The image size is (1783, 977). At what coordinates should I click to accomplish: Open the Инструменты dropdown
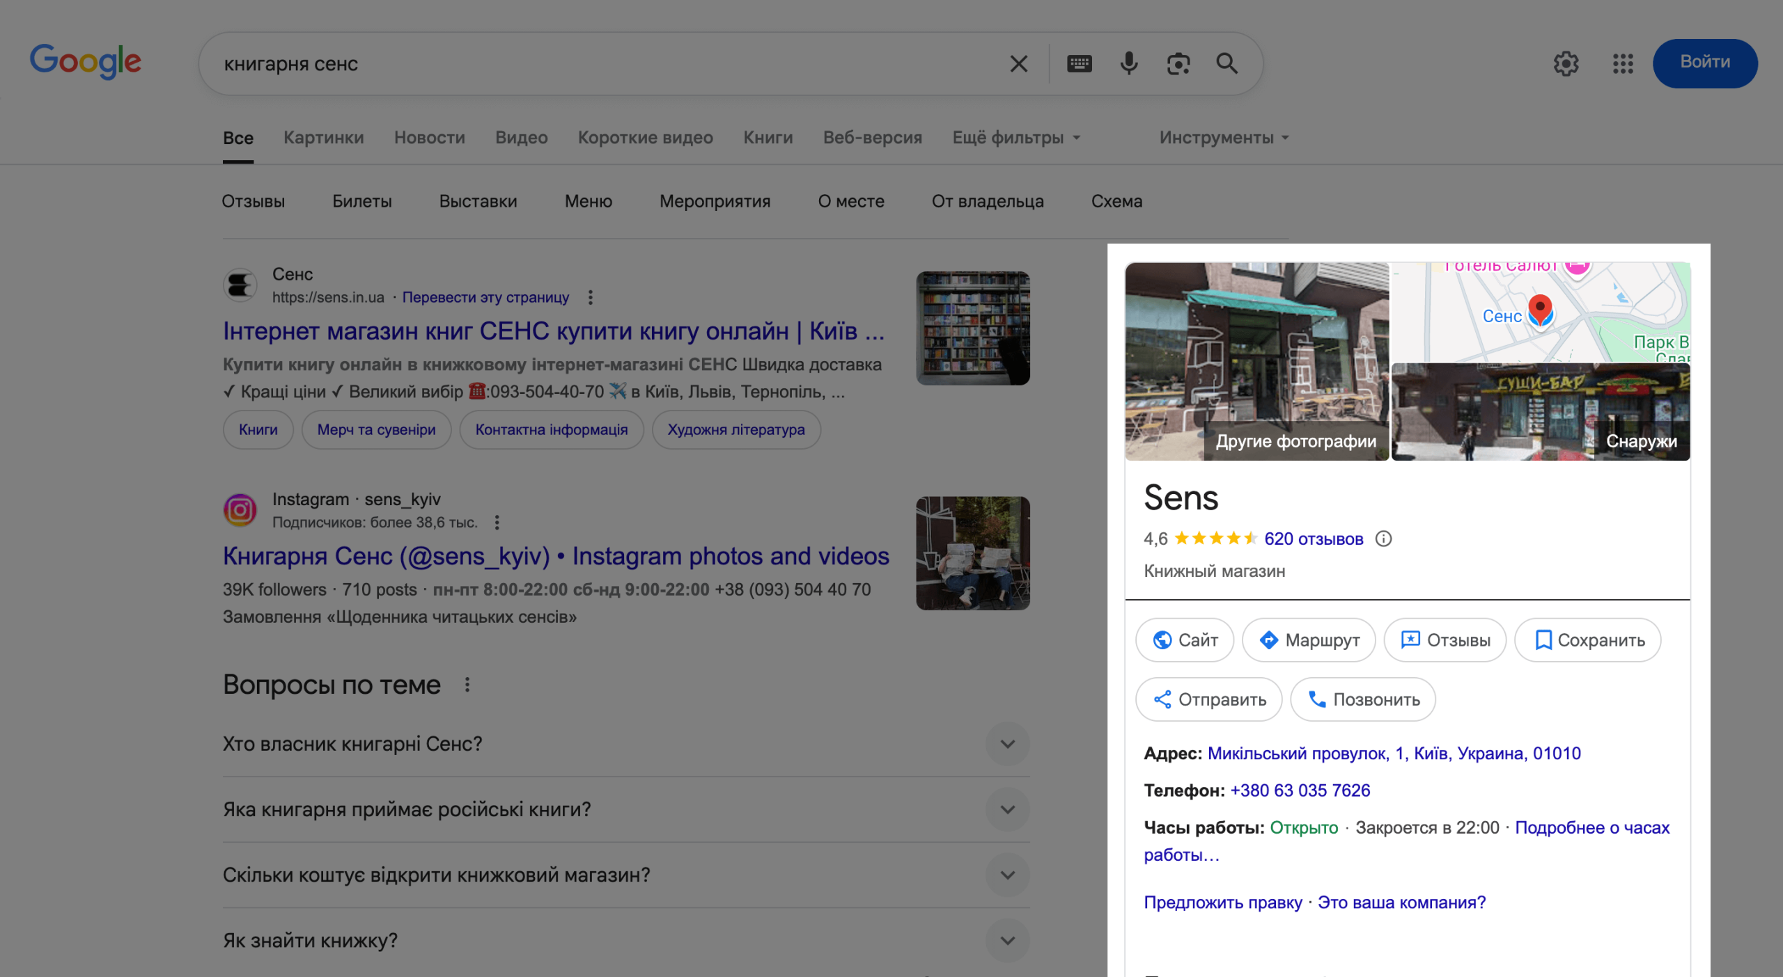coord(1224,138)
